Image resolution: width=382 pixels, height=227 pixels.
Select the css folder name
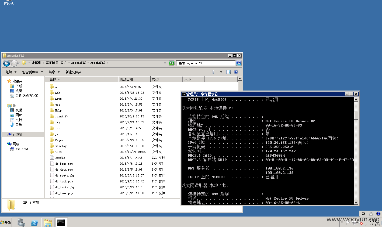58,105
